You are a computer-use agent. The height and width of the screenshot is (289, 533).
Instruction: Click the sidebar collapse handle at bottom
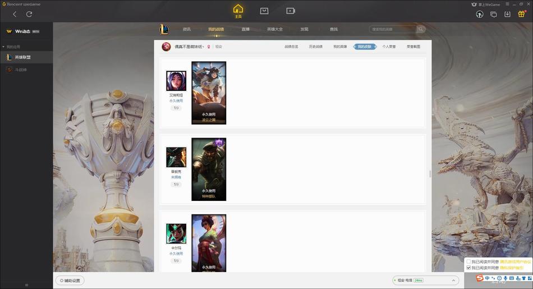pyautogui.click(x=26, y=285)
